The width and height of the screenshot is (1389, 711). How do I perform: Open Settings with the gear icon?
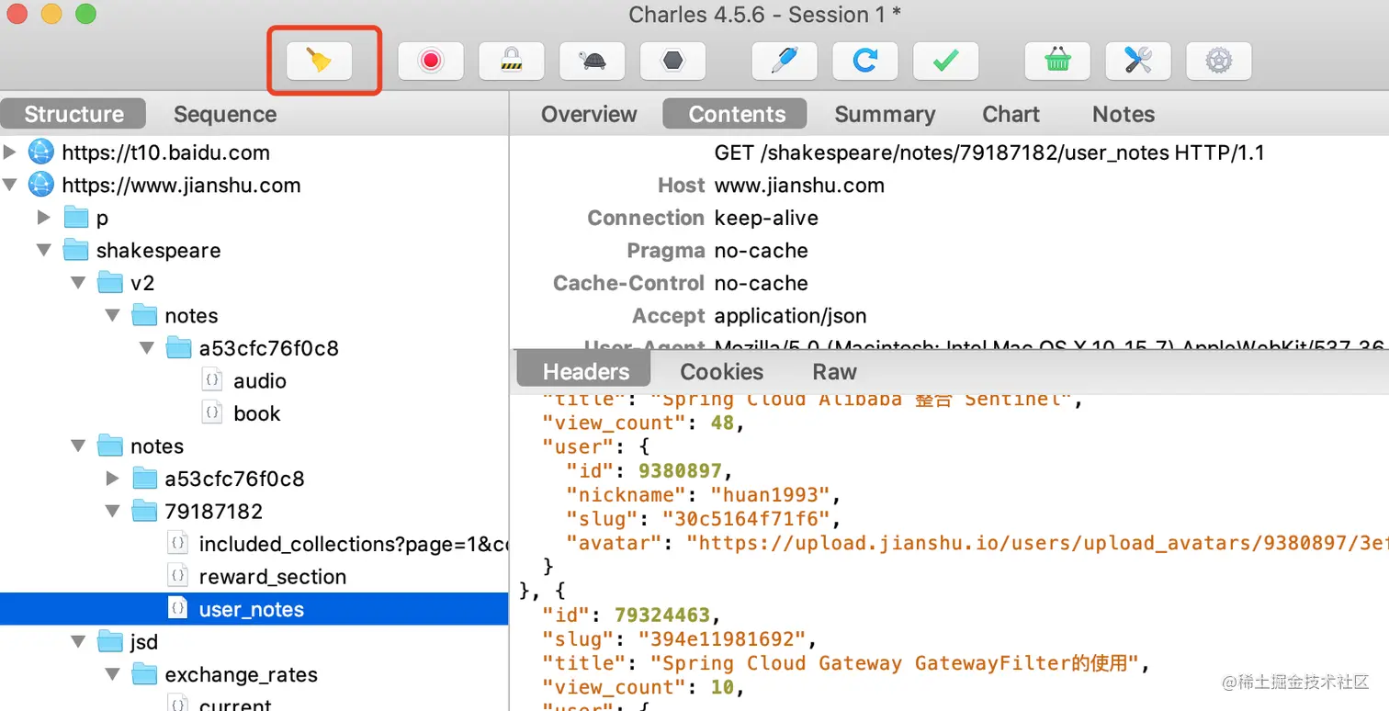point(1219,61)
